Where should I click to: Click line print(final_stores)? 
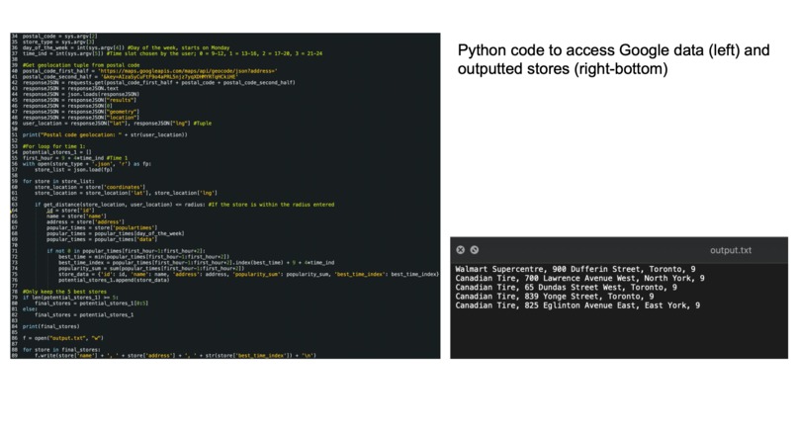50,326
